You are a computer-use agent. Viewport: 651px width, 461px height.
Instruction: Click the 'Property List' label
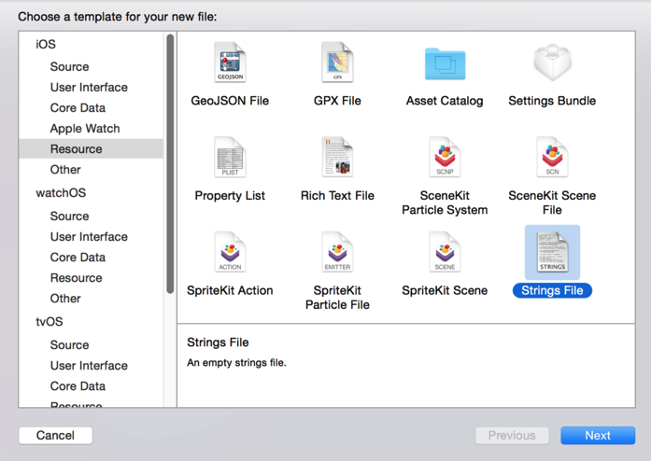coord(230,195)
